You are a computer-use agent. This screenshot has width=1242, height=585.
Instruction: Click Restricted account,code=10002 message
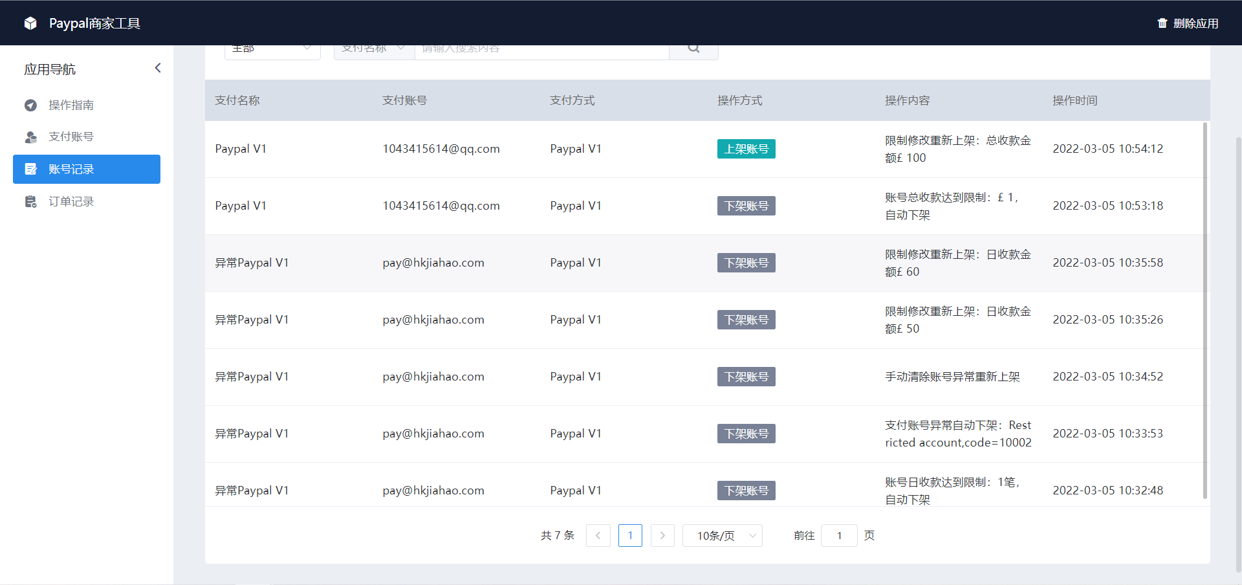(958, 434)
